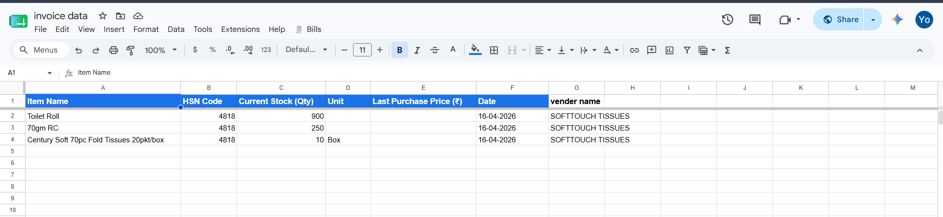This screenshot has height=217, width=943.
Task: Select cell Century Soft 70pc Fold Tissues
Action: point(103,140)
